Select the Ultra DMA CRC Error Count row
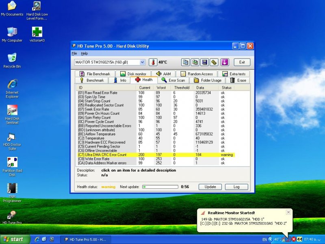 156,155
